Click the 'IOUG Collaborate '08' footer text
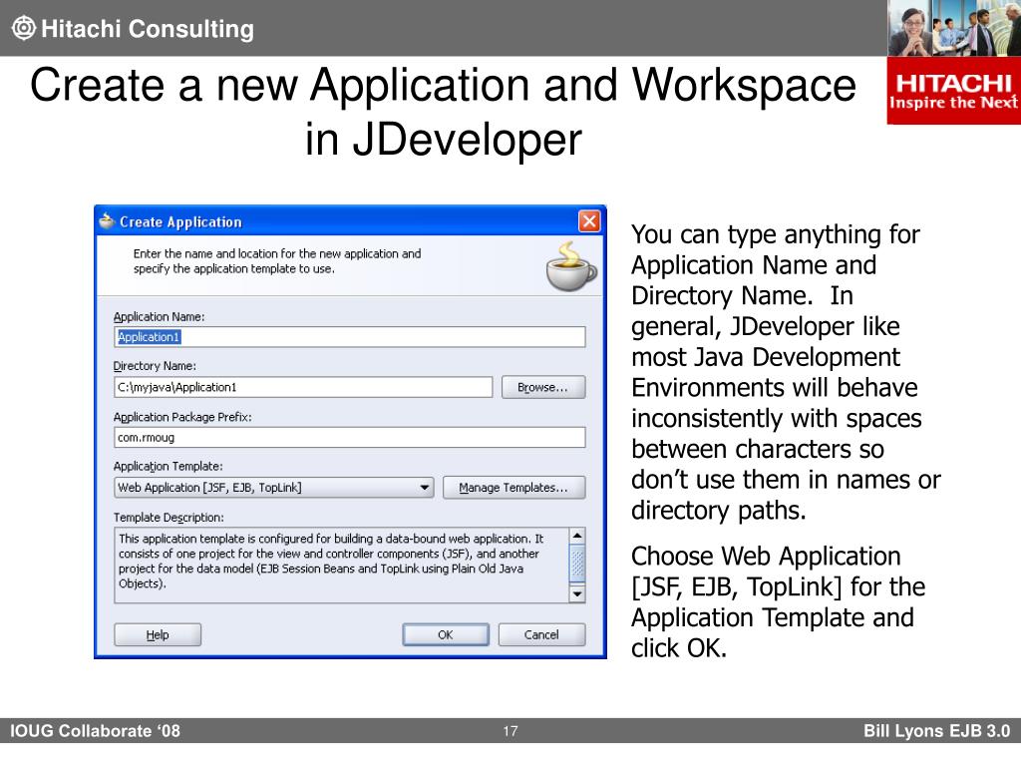The height and width of the screenshot is (766, 1021). pos(95,731)
